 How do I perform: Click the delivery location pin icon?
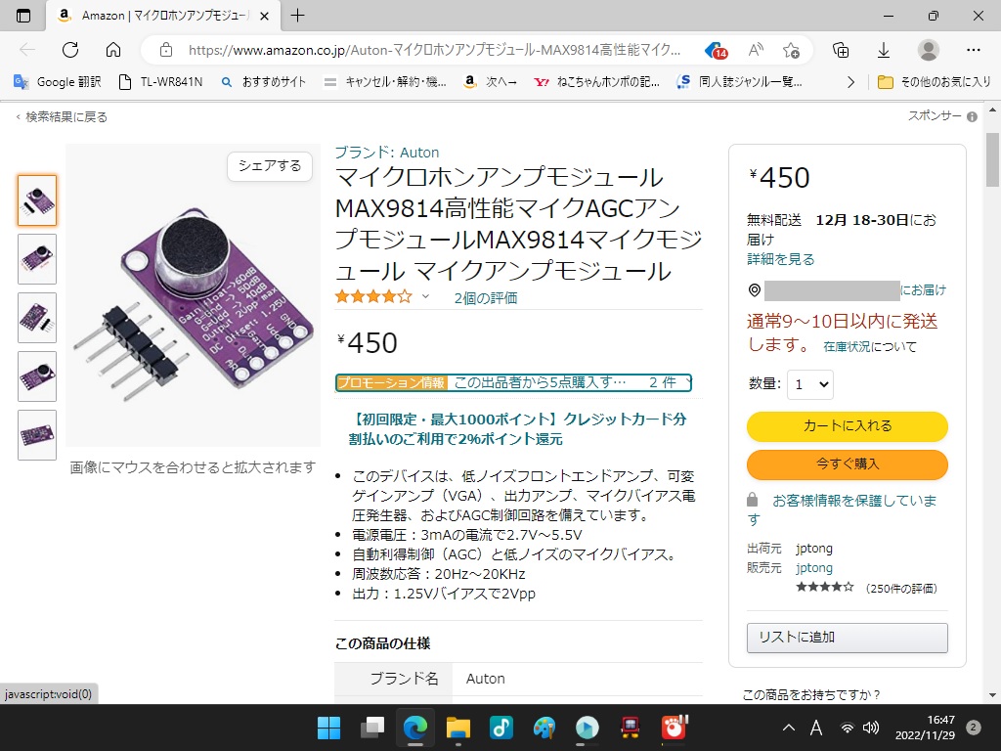pos(755,290)
